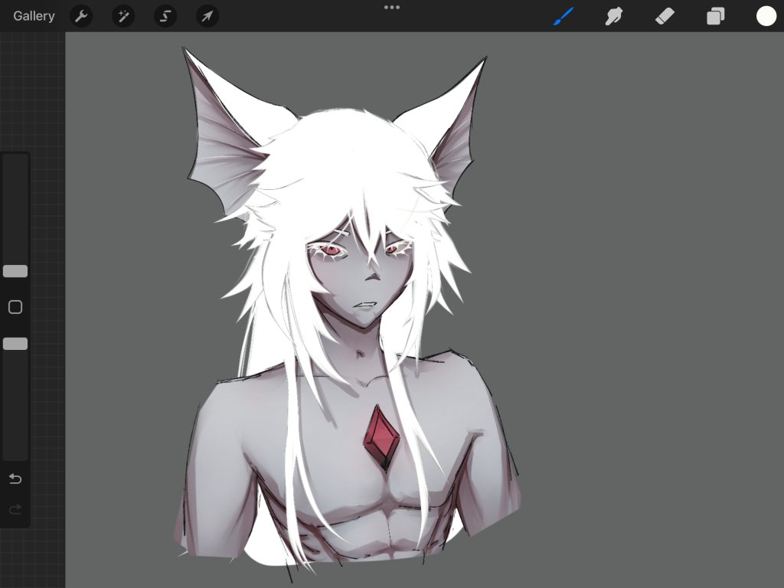
Task: Undo the last stroke
Action: click(x=15, y=479)
